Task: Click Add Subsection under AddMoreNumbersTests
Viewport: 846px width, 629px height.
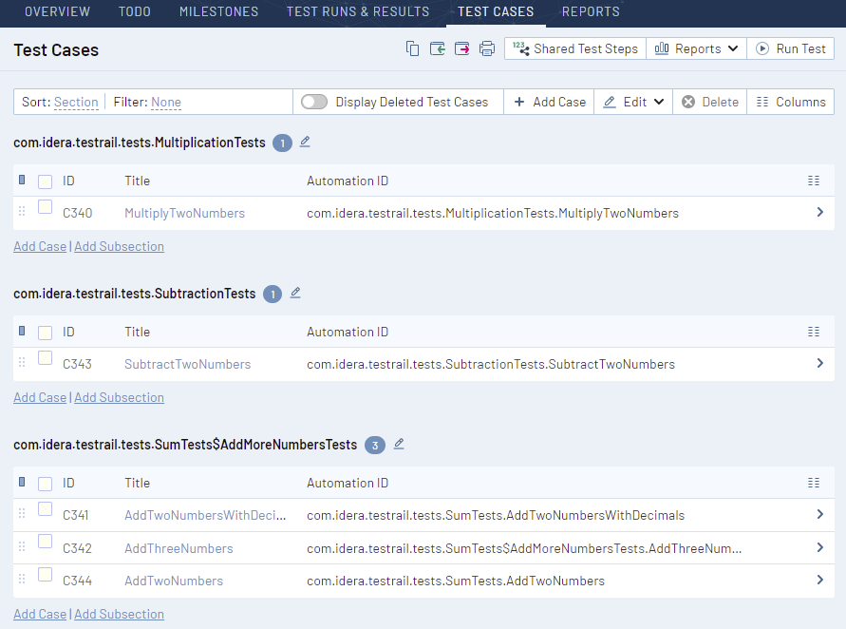Action: click(x=120, y=614)
